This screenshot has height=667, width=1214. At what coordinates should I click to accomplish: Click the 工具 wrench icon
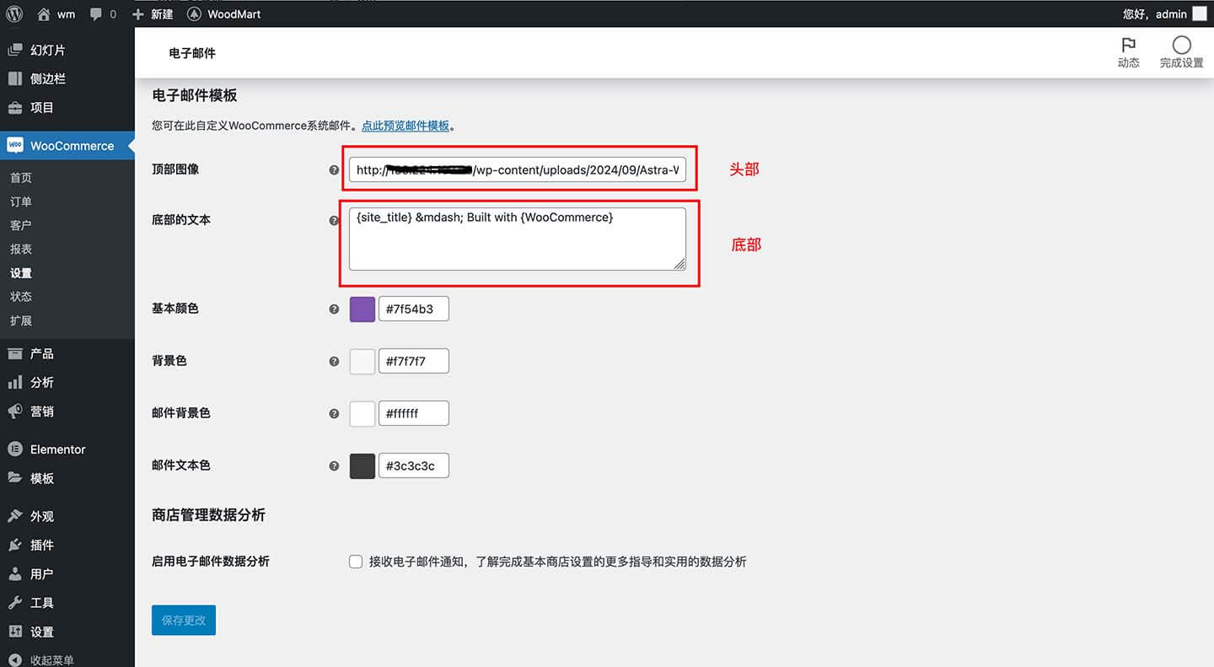point(15,602)
